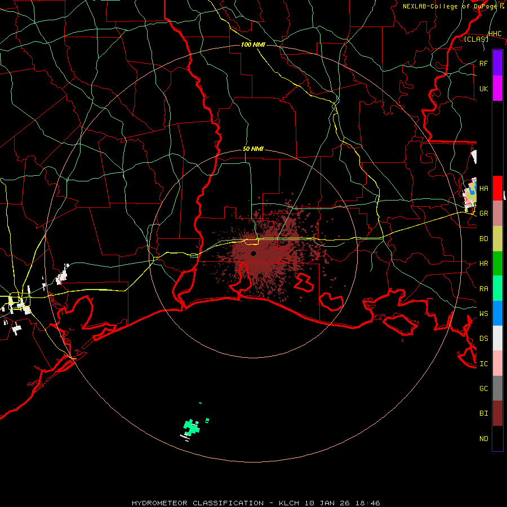Click the DS legend label
507x507 pixels.
[483, 338]
